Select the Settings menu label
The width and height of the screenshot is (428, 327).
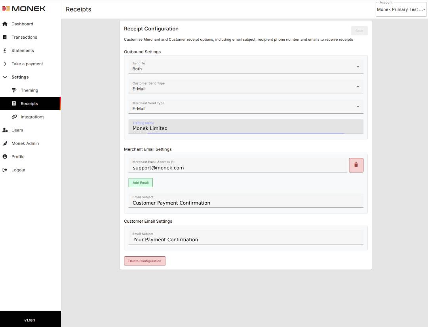pyautogui.click(x=20, y=77)
